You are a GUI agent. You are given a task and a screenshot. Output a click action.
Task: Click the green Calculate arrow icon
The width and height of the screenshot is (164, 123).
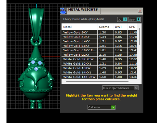113,107
